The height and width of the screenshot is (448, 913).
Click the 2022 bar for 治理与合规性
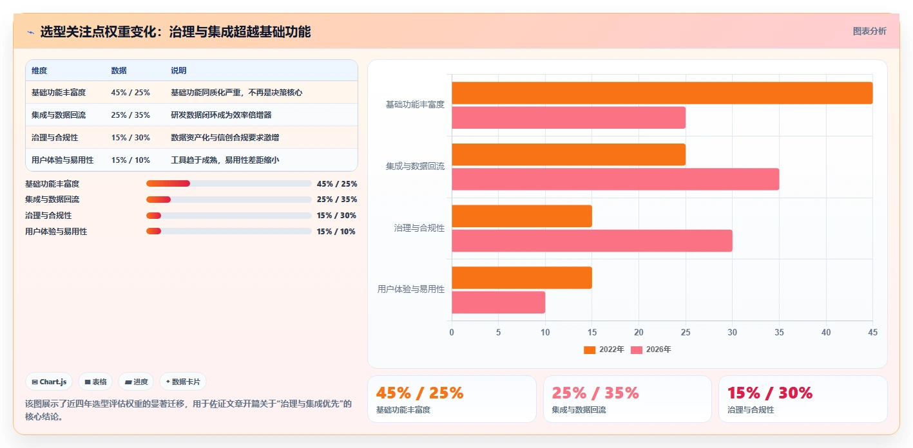[x=522, y=216]
